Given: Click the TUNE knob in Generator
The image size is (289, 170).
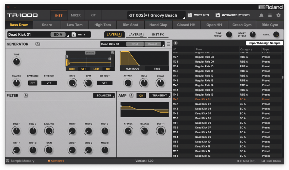Looking at the screenshot, I should [16, 61].
